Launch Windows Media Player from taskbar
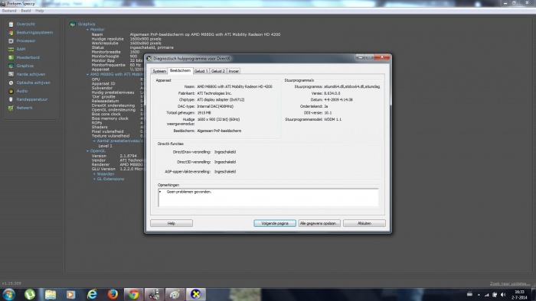The height and width of the screenshot is (301, 536). (70, 294)
